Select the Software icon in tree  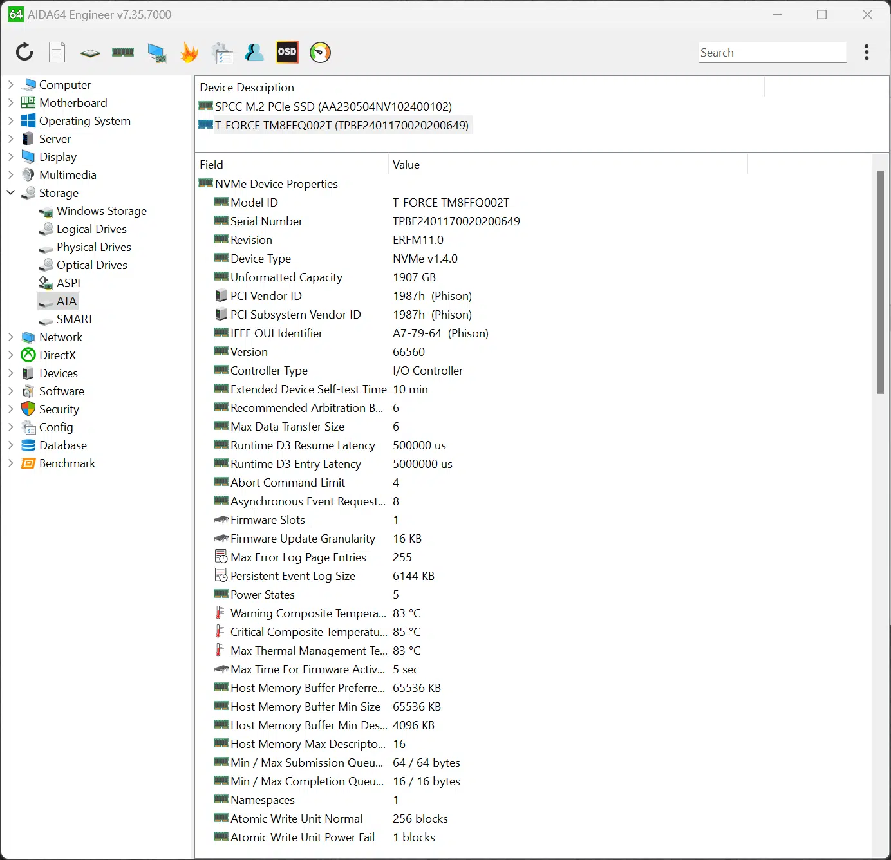(28, 391)
